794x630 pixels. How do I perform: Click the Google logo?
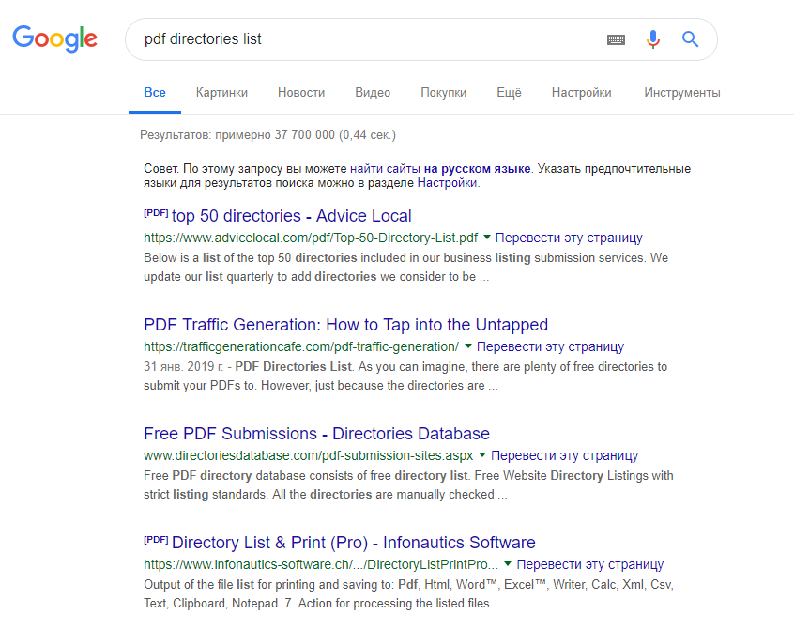point(54,38)
